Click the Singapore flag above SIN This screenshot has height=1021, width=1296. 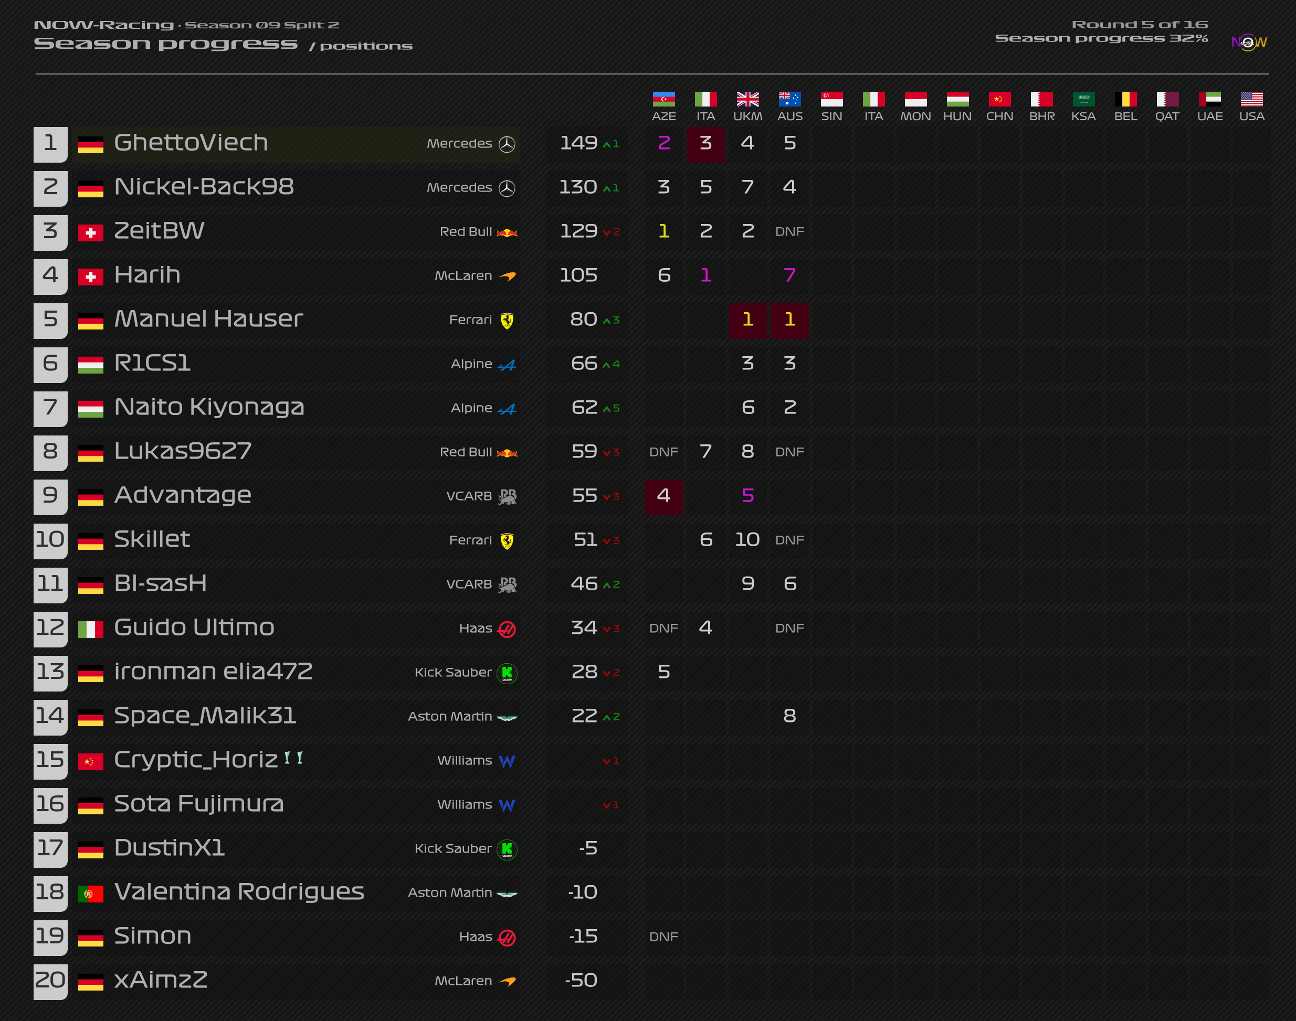831,99
